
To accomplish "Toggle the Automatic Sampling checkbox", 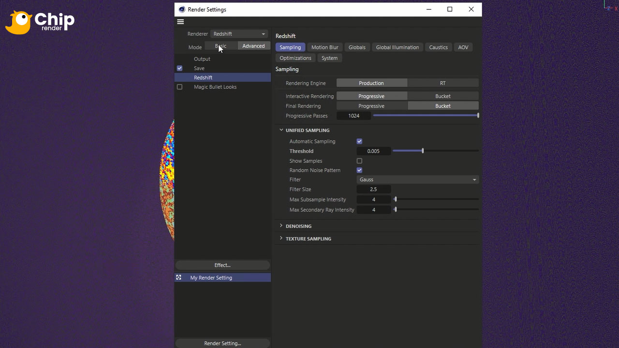I will [359, 141].
